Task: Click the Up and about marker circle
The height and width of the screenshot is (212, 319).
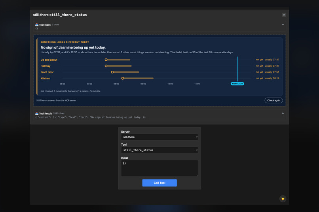Action: tap(106, 60)
